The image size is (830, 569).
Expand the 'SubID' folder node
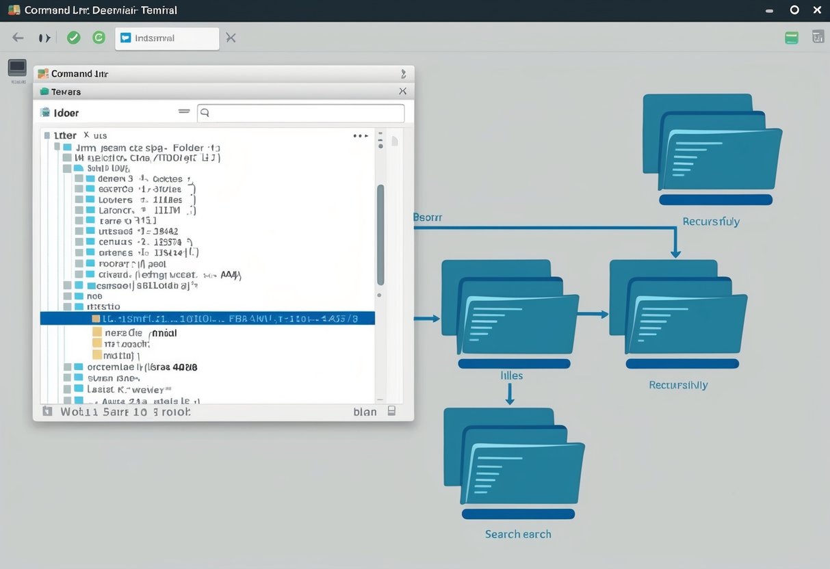click(81, 168)
